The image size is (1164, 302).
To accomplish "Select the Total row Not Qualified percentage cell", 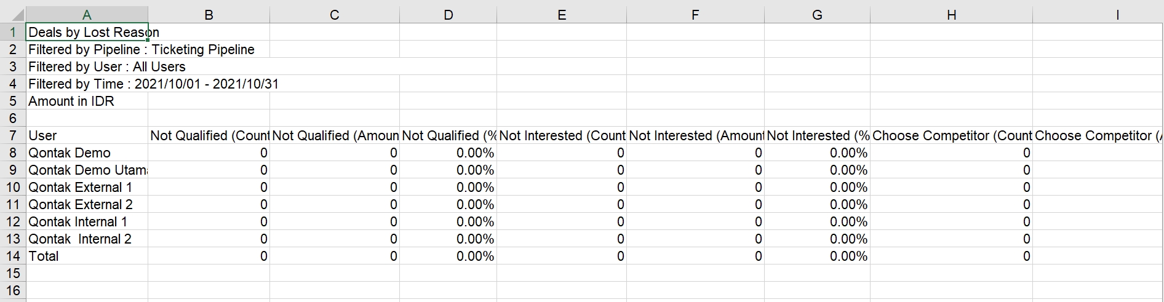I will (x=448, y=256).
